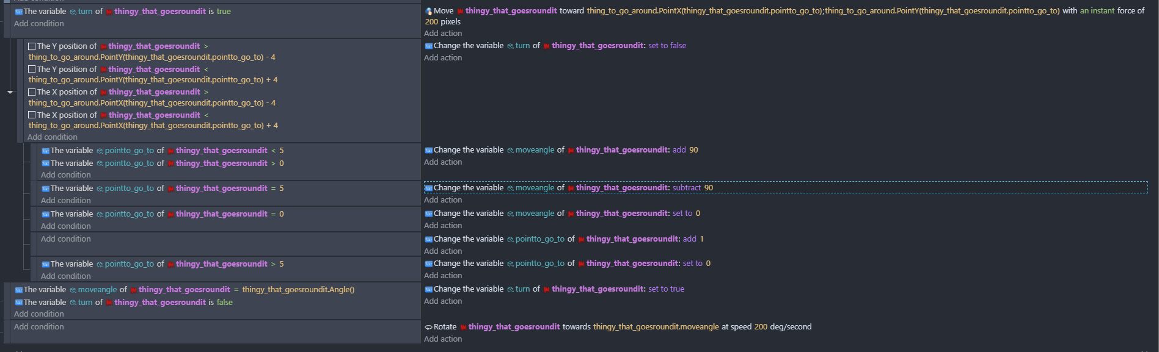
Task: Click Var icon of 'moveangle set to 0' action
Action: click(428, 214)
